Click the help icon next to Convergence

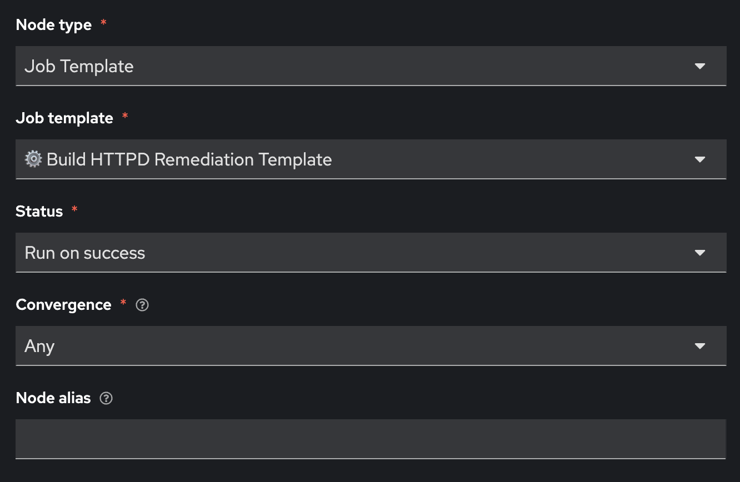coord(142,305)
